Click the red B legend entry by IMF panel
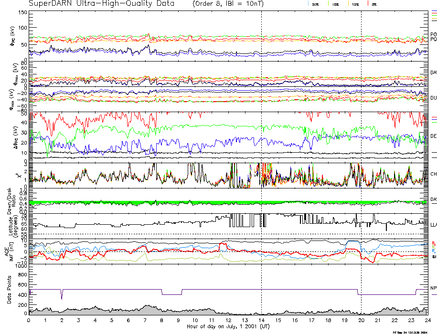 pos(433,242)
